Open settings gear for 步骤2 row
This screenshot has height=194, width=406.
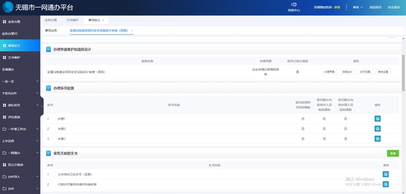[x=378, y=129]
